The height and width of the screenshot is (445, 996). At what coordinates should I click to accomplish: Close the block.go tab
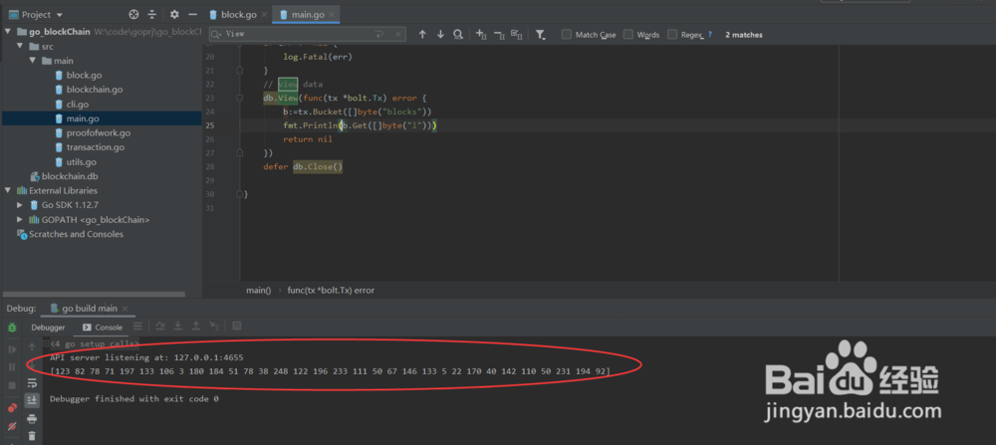click(x=265, y=15)
